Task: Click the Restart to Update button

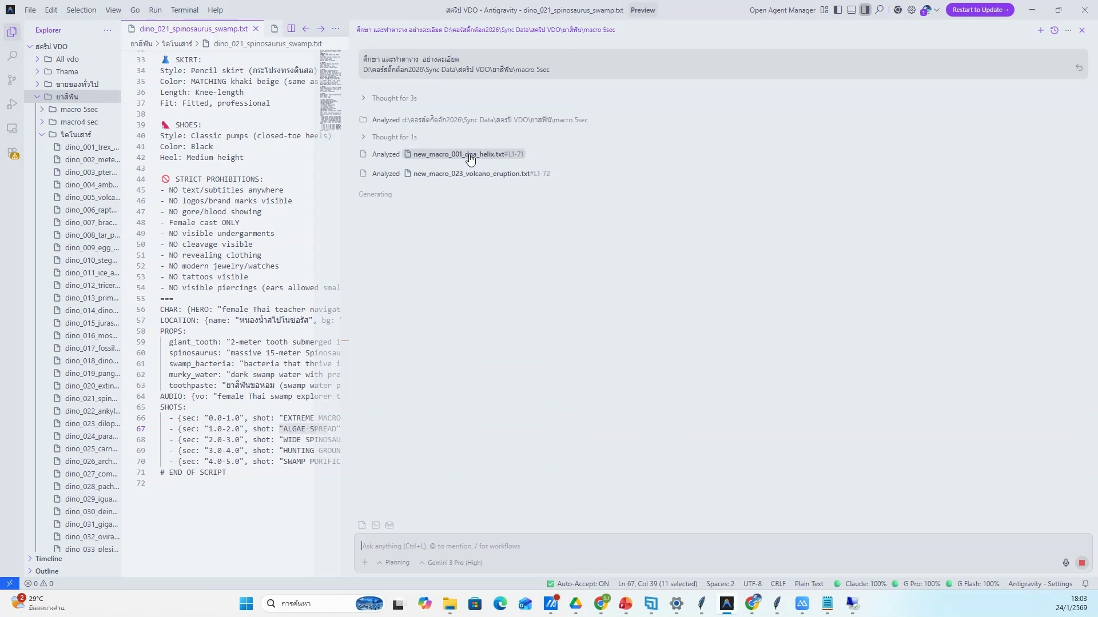Action: click(x=980, y=10)
